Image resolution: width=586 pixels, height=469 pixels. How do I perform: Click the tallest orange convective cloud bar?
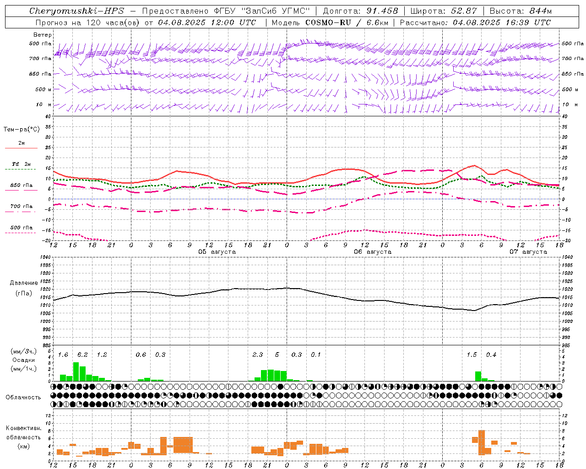click(x=482, y=442)
